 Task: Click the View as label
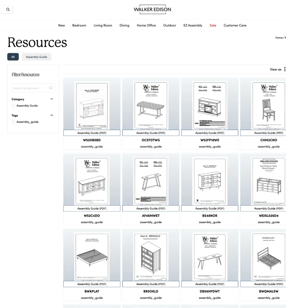[276, 69]
